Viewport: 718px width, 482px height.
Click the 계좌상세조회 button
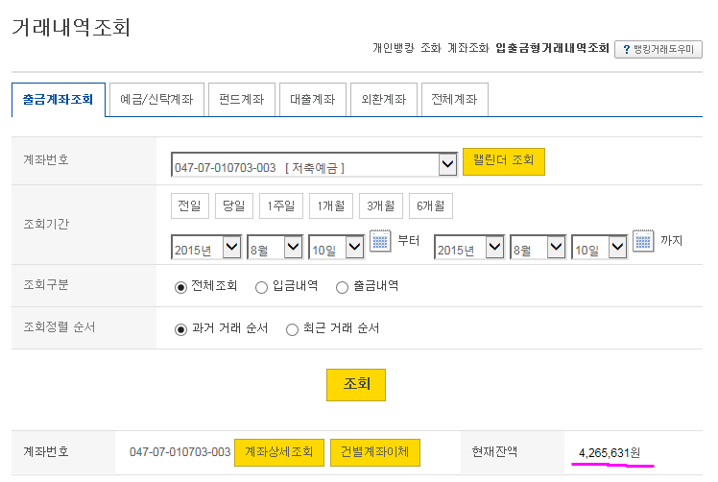tap(278, 452)
